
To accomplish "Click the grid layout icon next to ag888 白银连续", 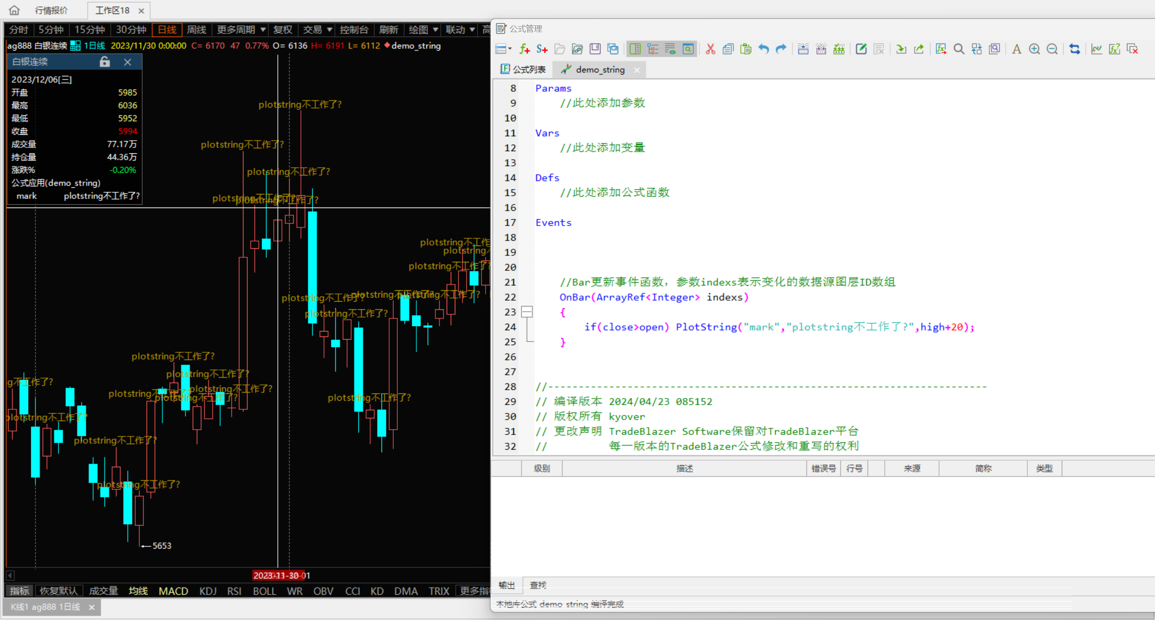I will click(x=76, y=46).
